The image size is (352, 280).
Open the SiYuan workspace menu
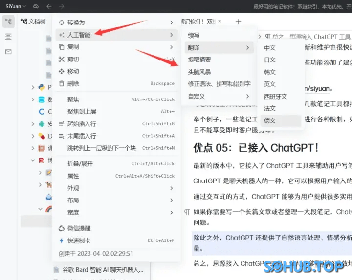click(16, 6)
